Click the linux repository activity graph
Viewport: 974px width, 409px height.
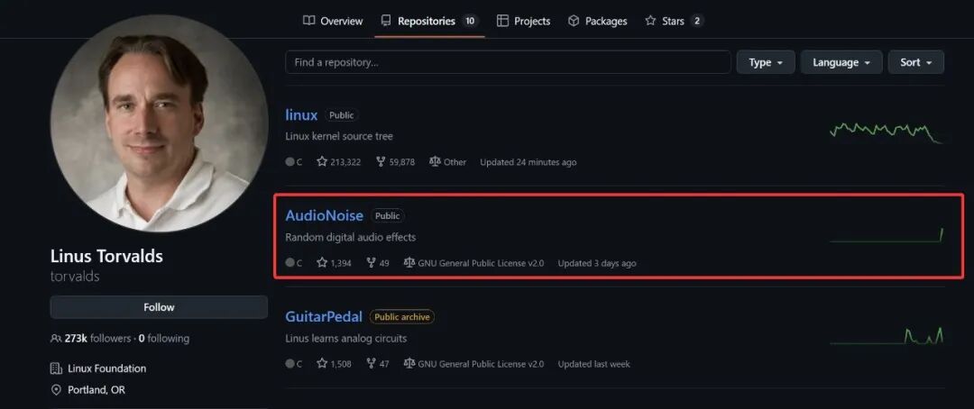point(886,132)
